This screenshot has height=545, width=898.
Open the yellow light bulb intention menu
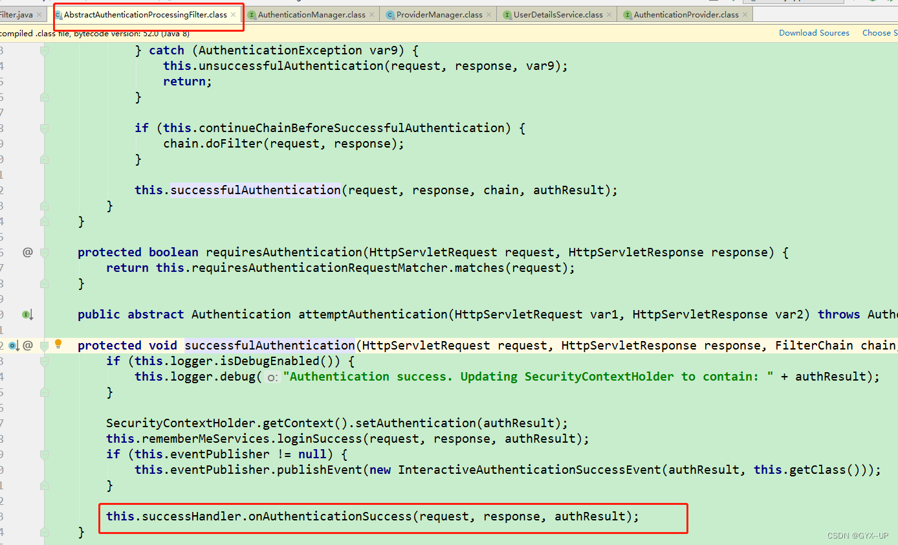click(x=58, y=344)
